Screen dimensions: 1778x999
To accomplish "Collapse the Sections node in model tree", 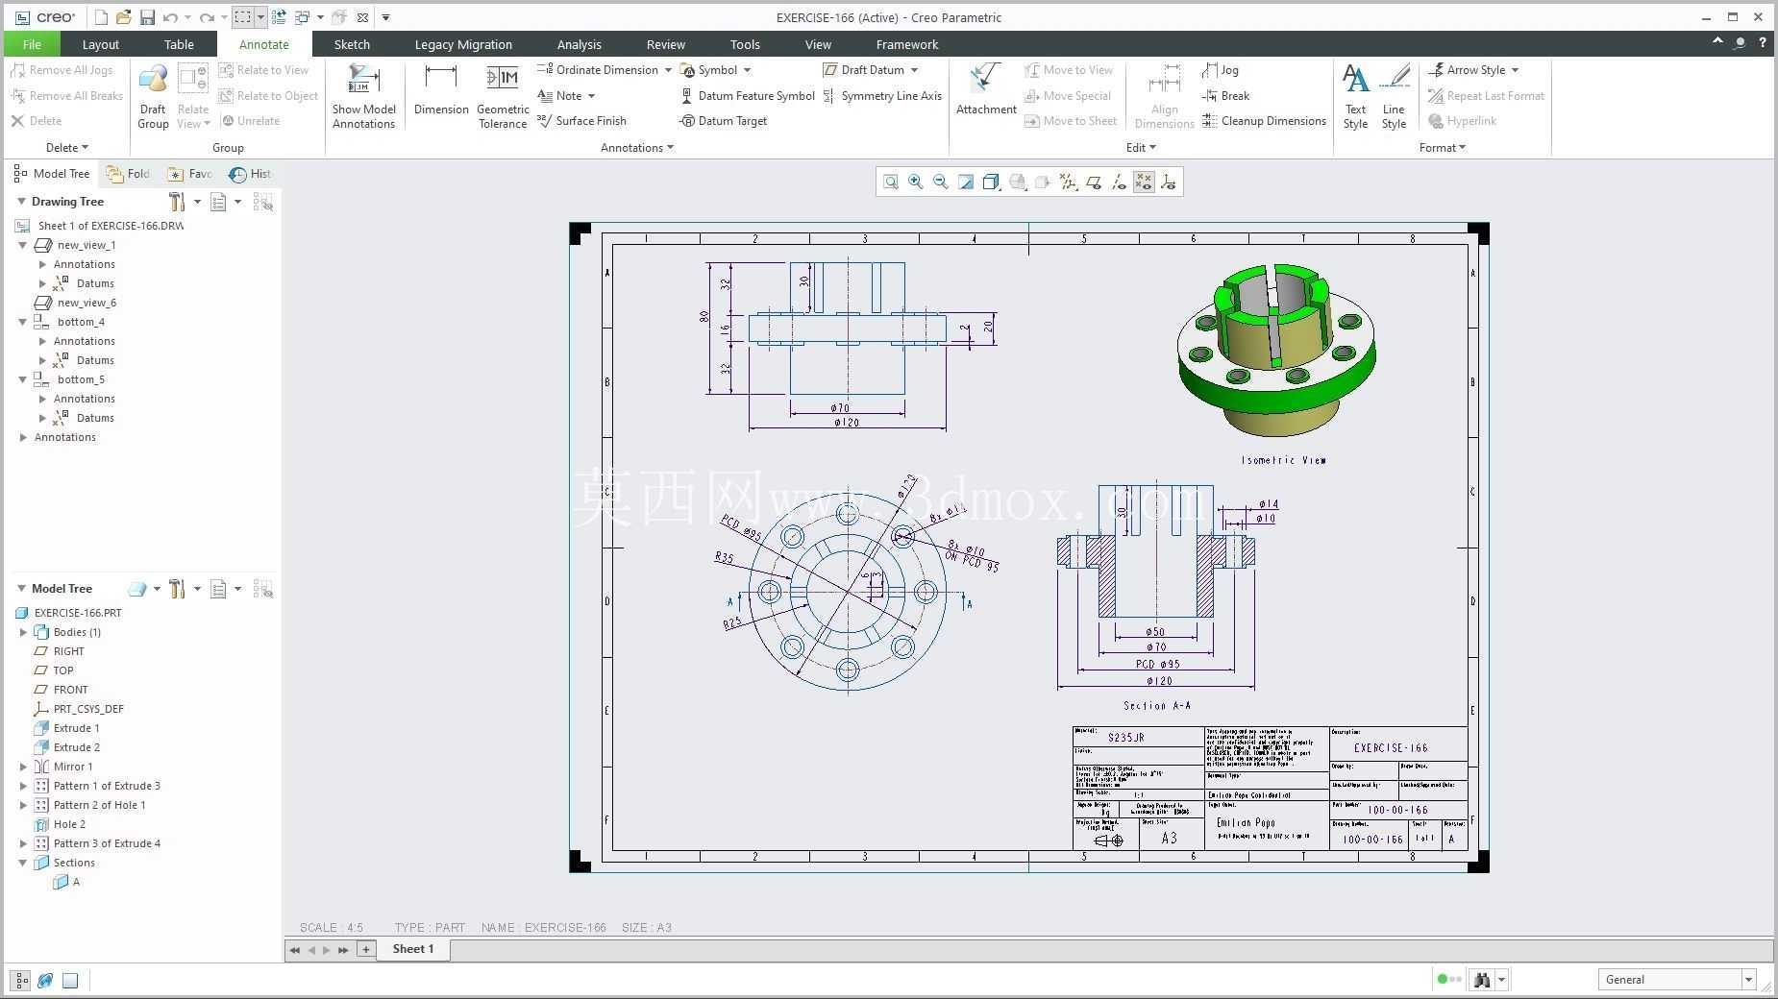I will point(23,863).
